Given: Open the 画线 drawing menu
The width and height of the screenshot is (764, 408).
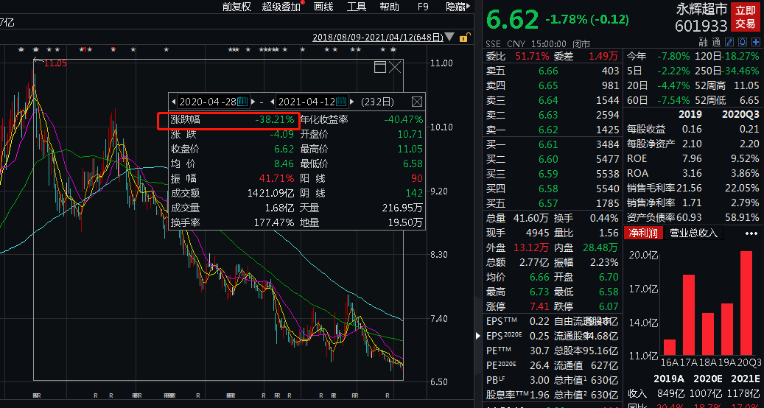Looking at the screenshot, I should tap(323, 7).
